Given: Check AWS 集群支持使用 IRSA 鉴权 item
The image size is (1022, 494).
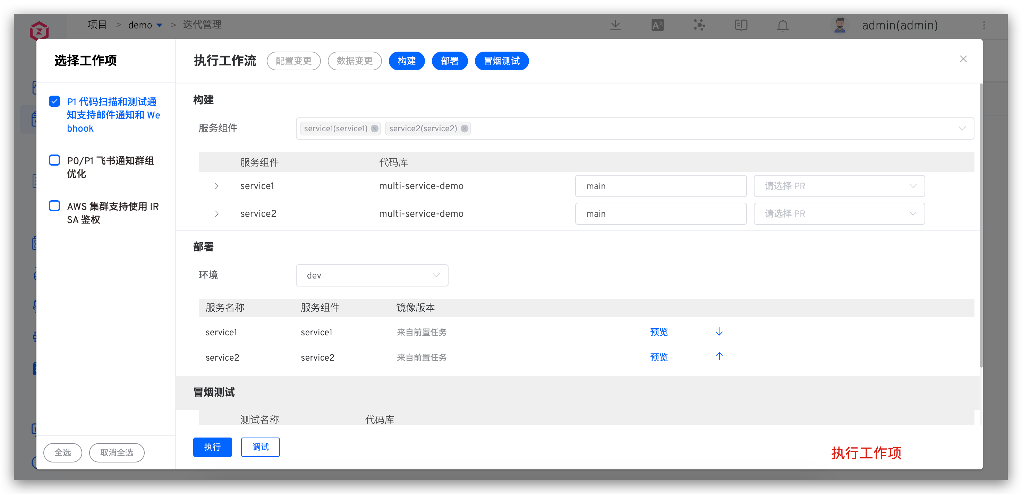Looking at the screenshot, I should pyautogui.click(x=54, y=206).
